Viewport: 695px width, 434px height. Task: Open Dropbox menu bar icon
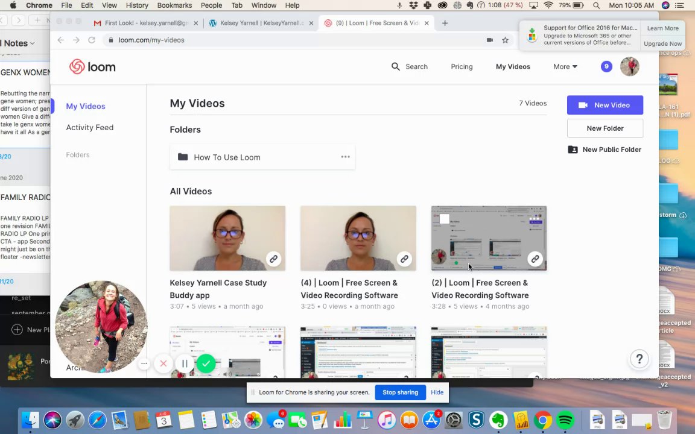[x=413, y=5]
